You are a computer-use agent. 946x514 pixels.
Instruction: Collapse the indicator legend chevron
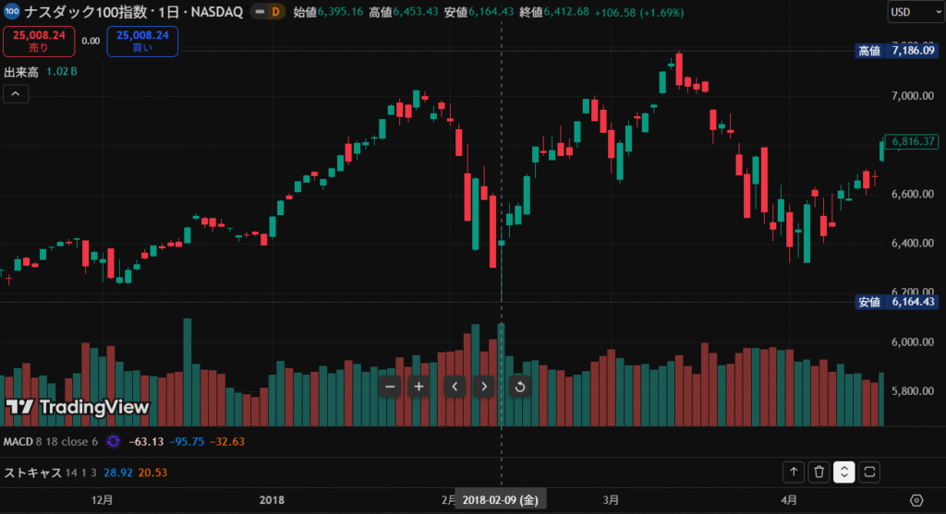[16, 93]
